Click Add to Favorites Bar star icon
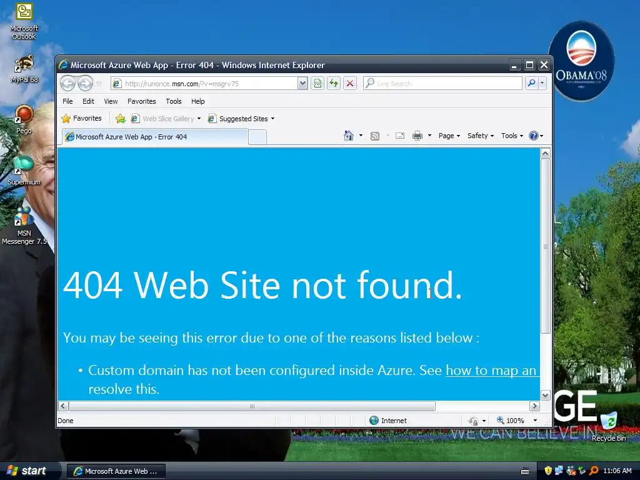Screen dimensions: 640x480 [121, 119]
